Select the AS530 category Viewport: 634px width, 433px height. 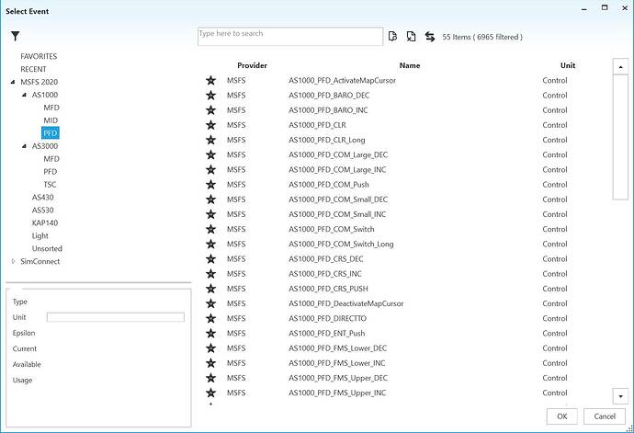coord(43,211)
